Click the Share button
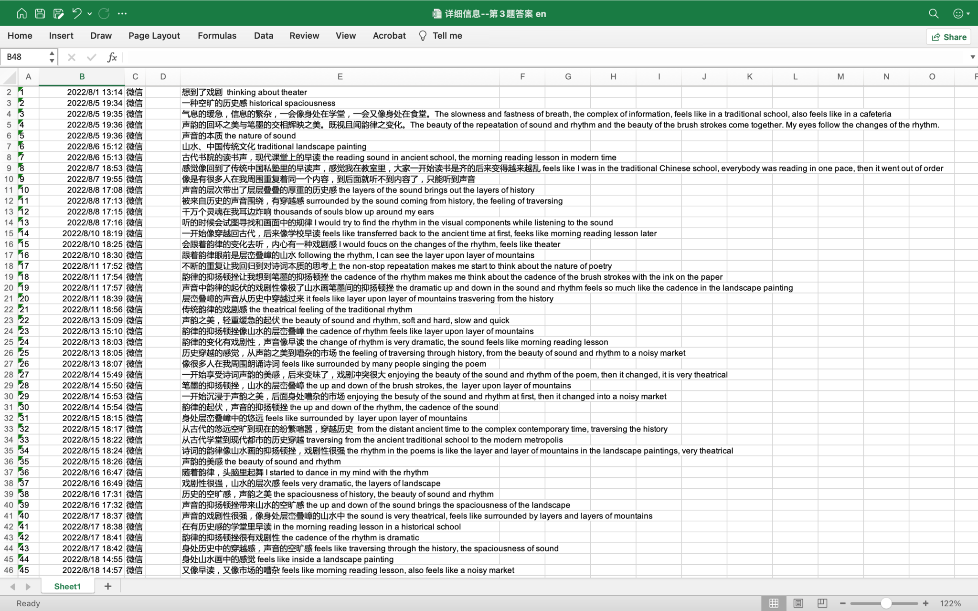 point(948,37)
